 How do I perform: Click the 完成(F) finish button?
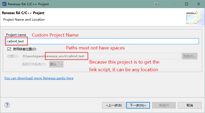[x=164, y=105]
